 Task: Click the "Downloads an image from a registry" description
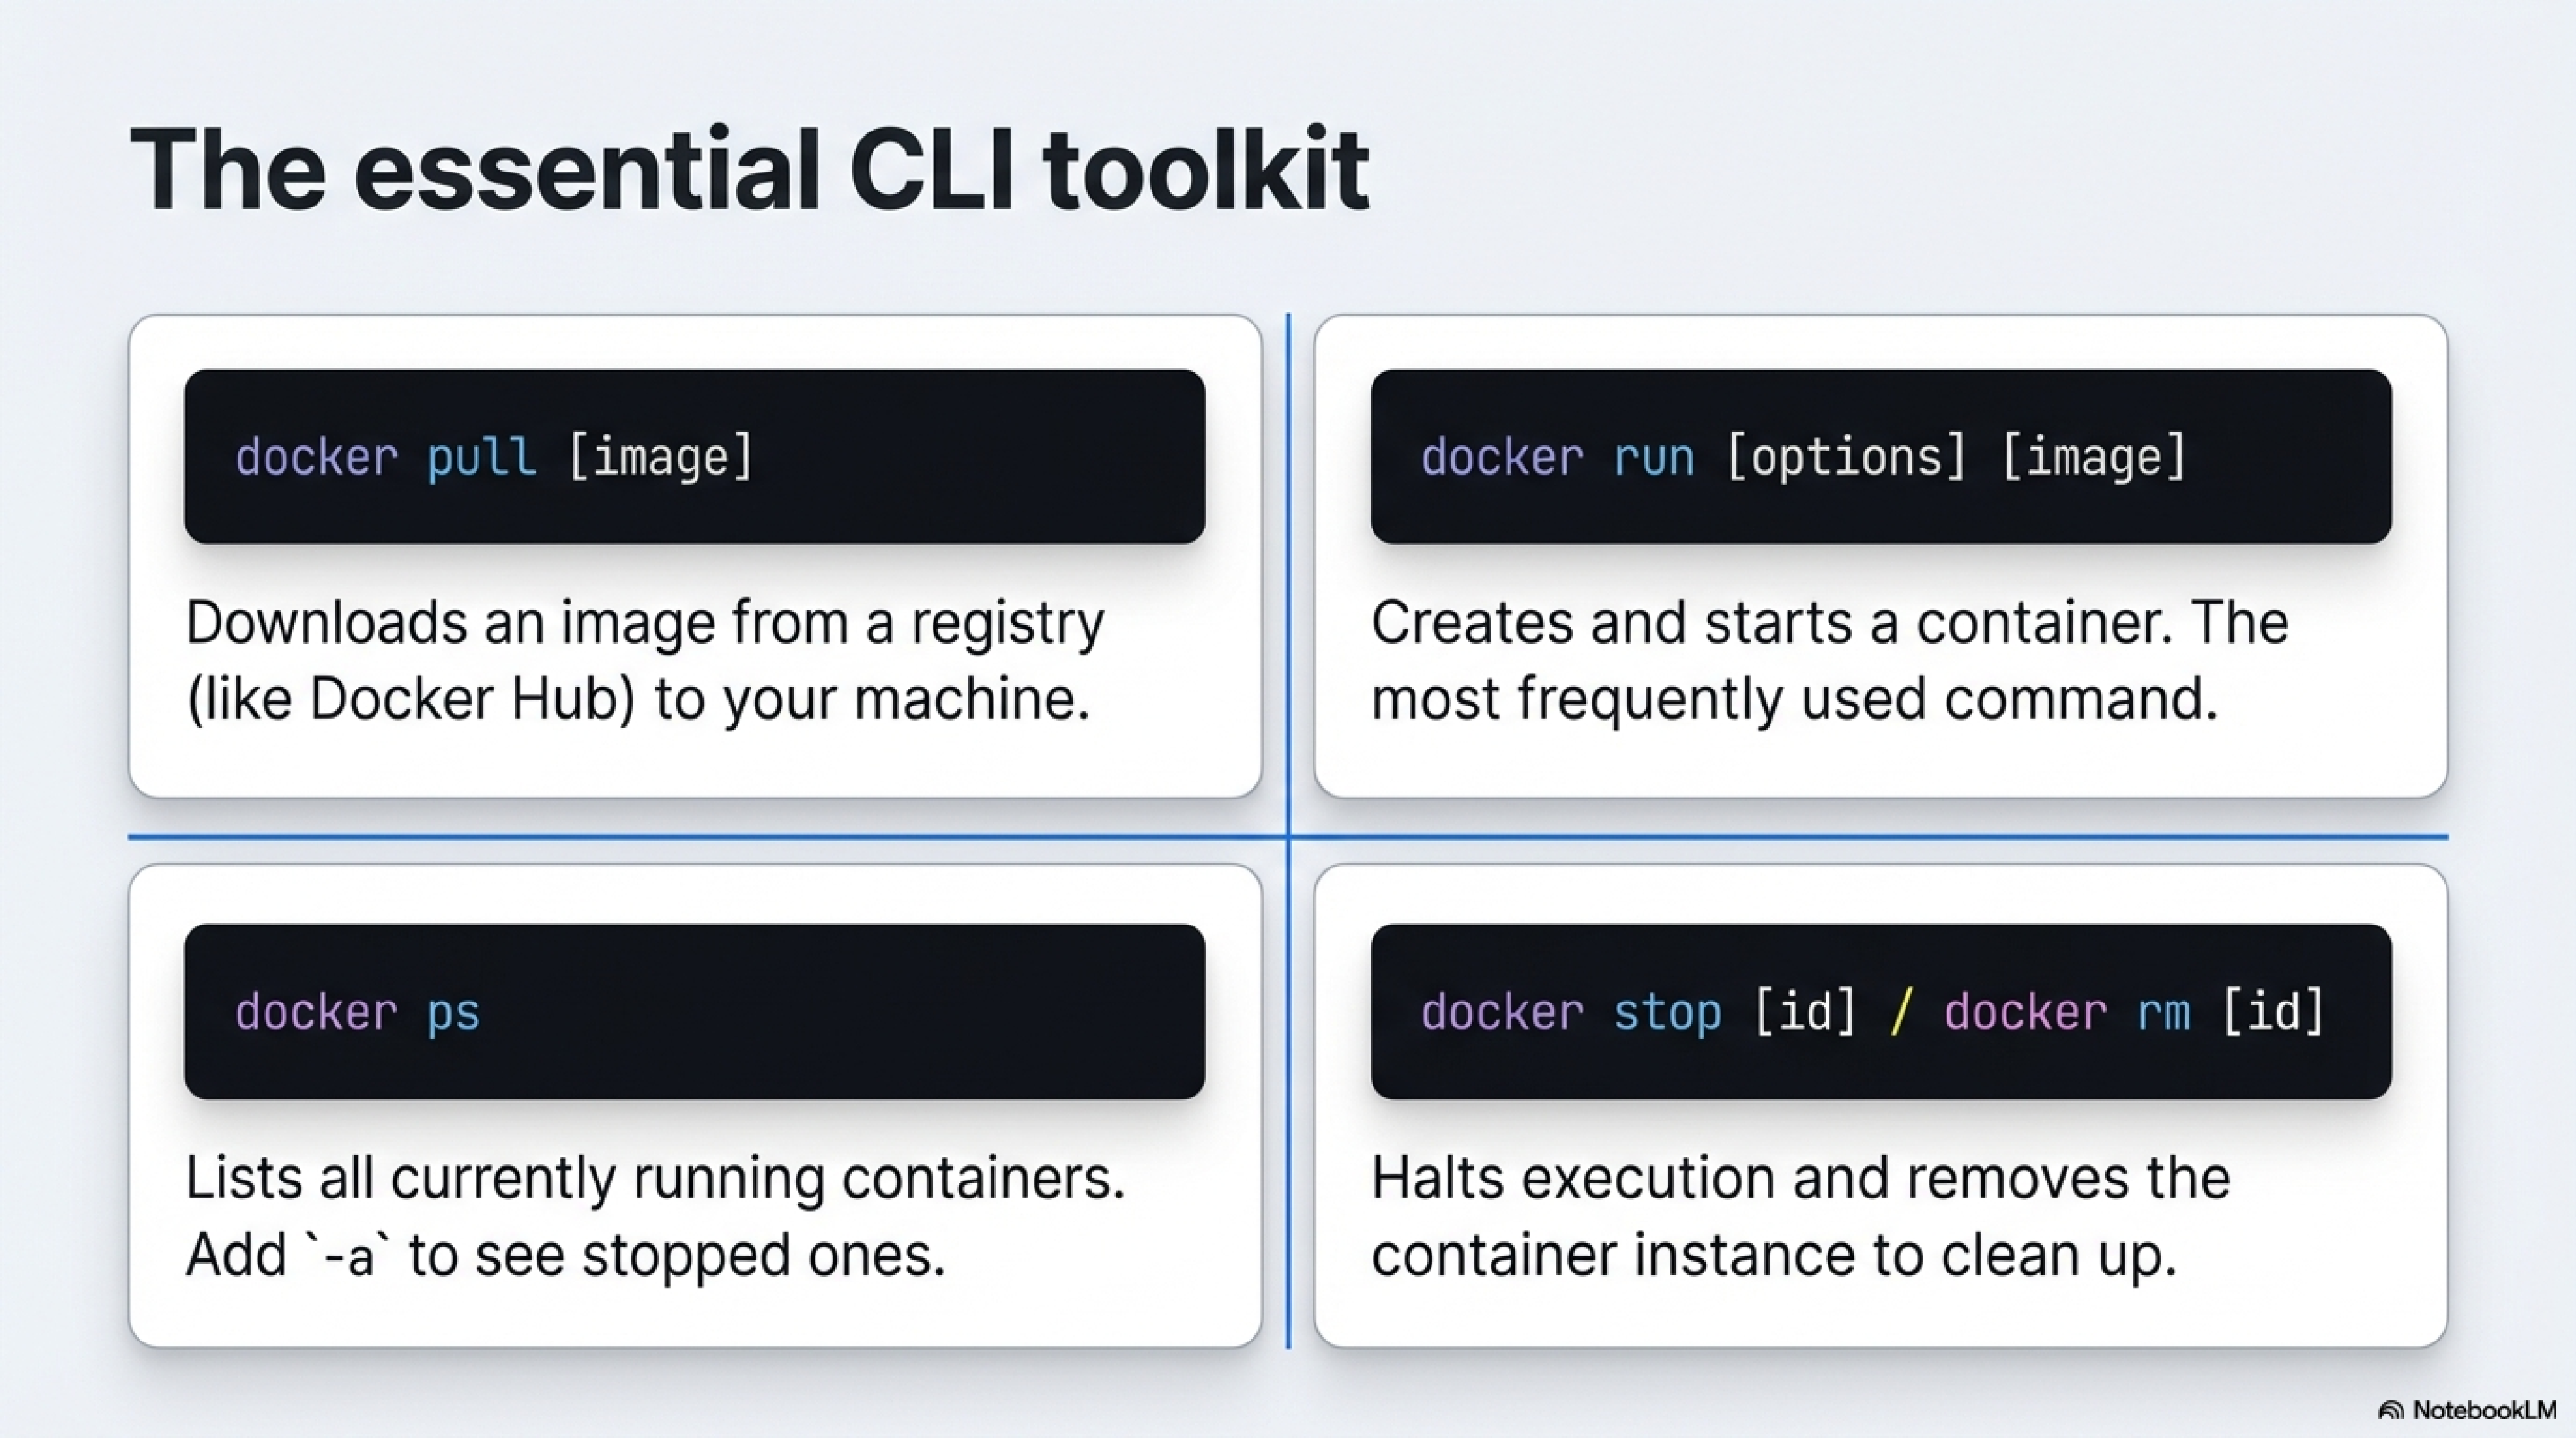pos(645,623)
